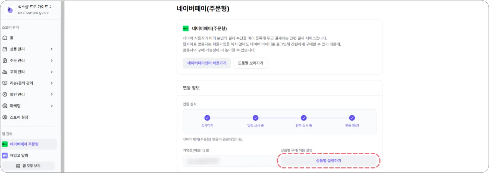489x173 pixels.
Task: Click the 상품 관리 box icon
Action: pos(5,49)
